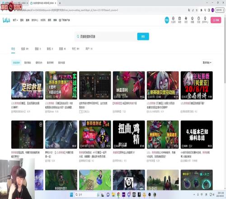The height and width of the screenshot is (199, 226).
Task: Sort results by 最多收藏
Action: (61, 62)
